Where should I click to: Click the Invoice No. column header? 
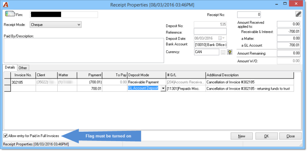pyautogui.click(x=23, y=75)
